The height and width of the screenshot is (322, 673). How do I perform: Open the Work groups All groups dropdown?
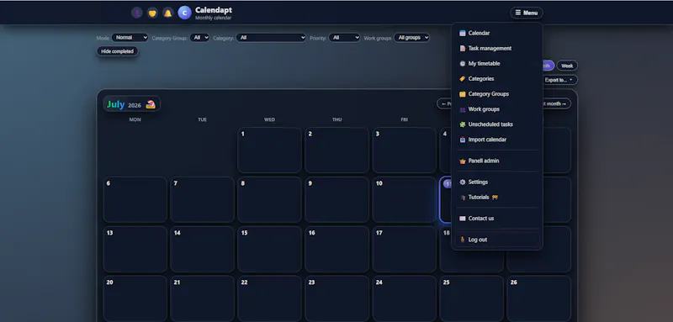coord(411,38)
